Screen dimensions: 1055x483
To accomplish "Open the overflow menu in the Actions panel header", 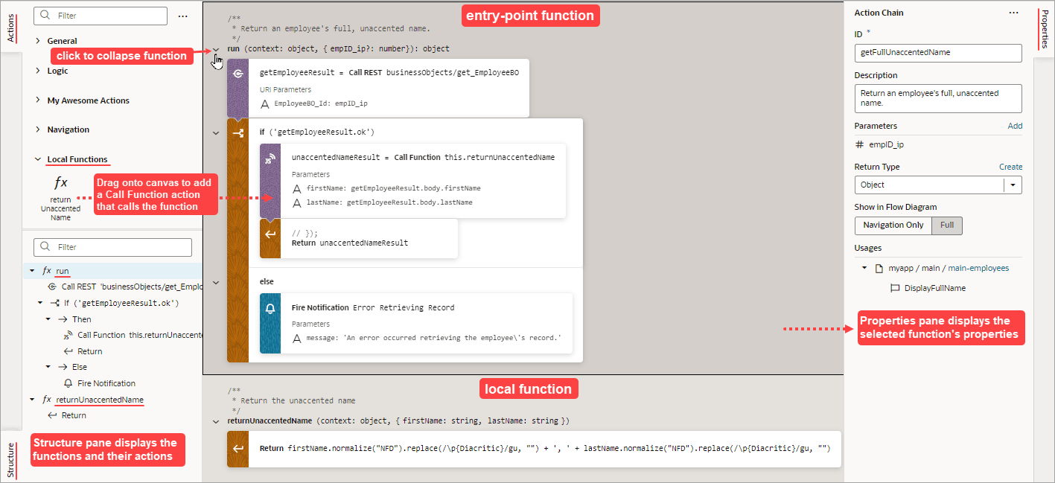I will pyautogui.click(x=183, y=16).
